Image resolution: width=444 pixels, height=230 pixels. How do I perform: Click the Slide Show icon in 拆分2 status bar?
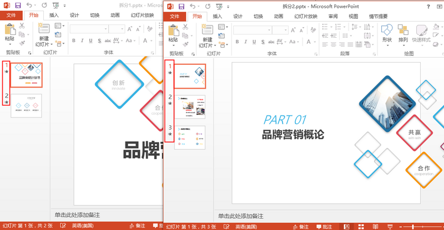pyautogui.click(x=390, y=226)
